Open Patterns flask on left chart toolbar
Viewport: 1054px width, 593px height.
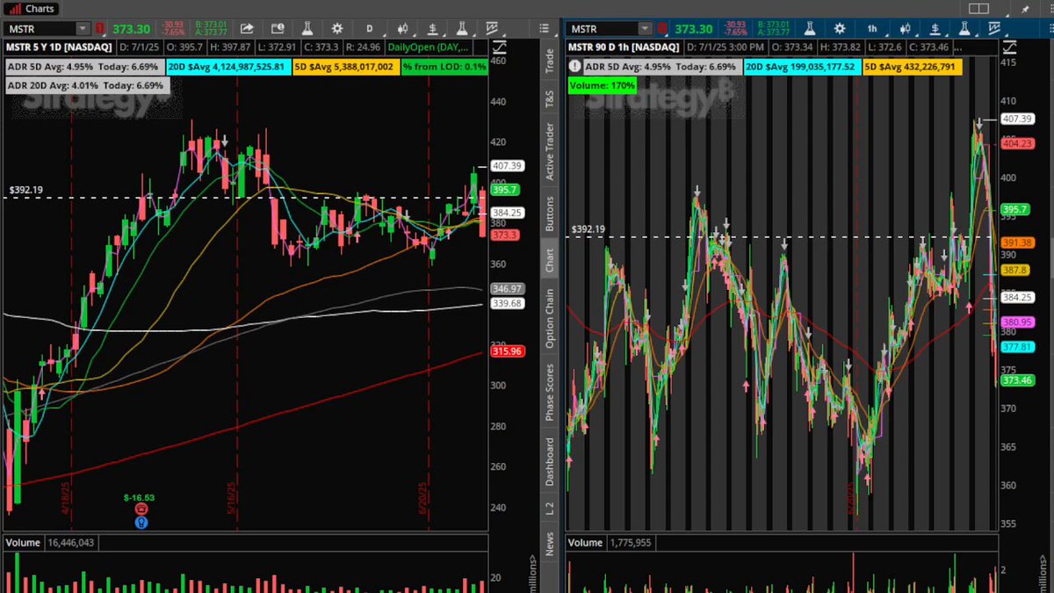(x=461, y=28)
